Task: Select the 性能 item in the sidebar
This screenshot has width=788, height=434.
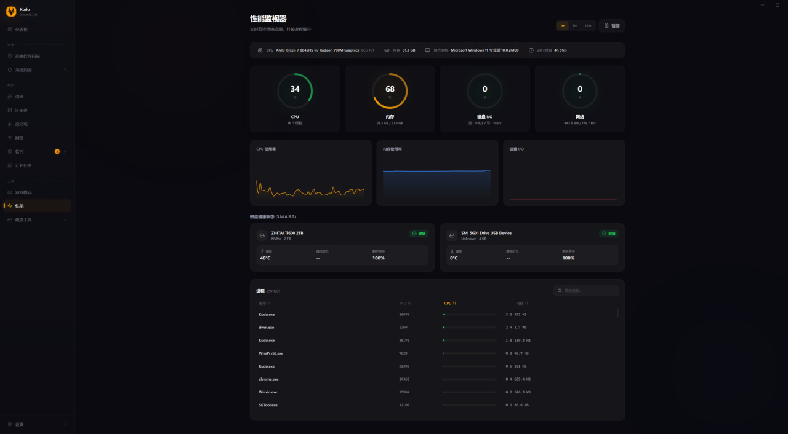Action: coord(36,206)
